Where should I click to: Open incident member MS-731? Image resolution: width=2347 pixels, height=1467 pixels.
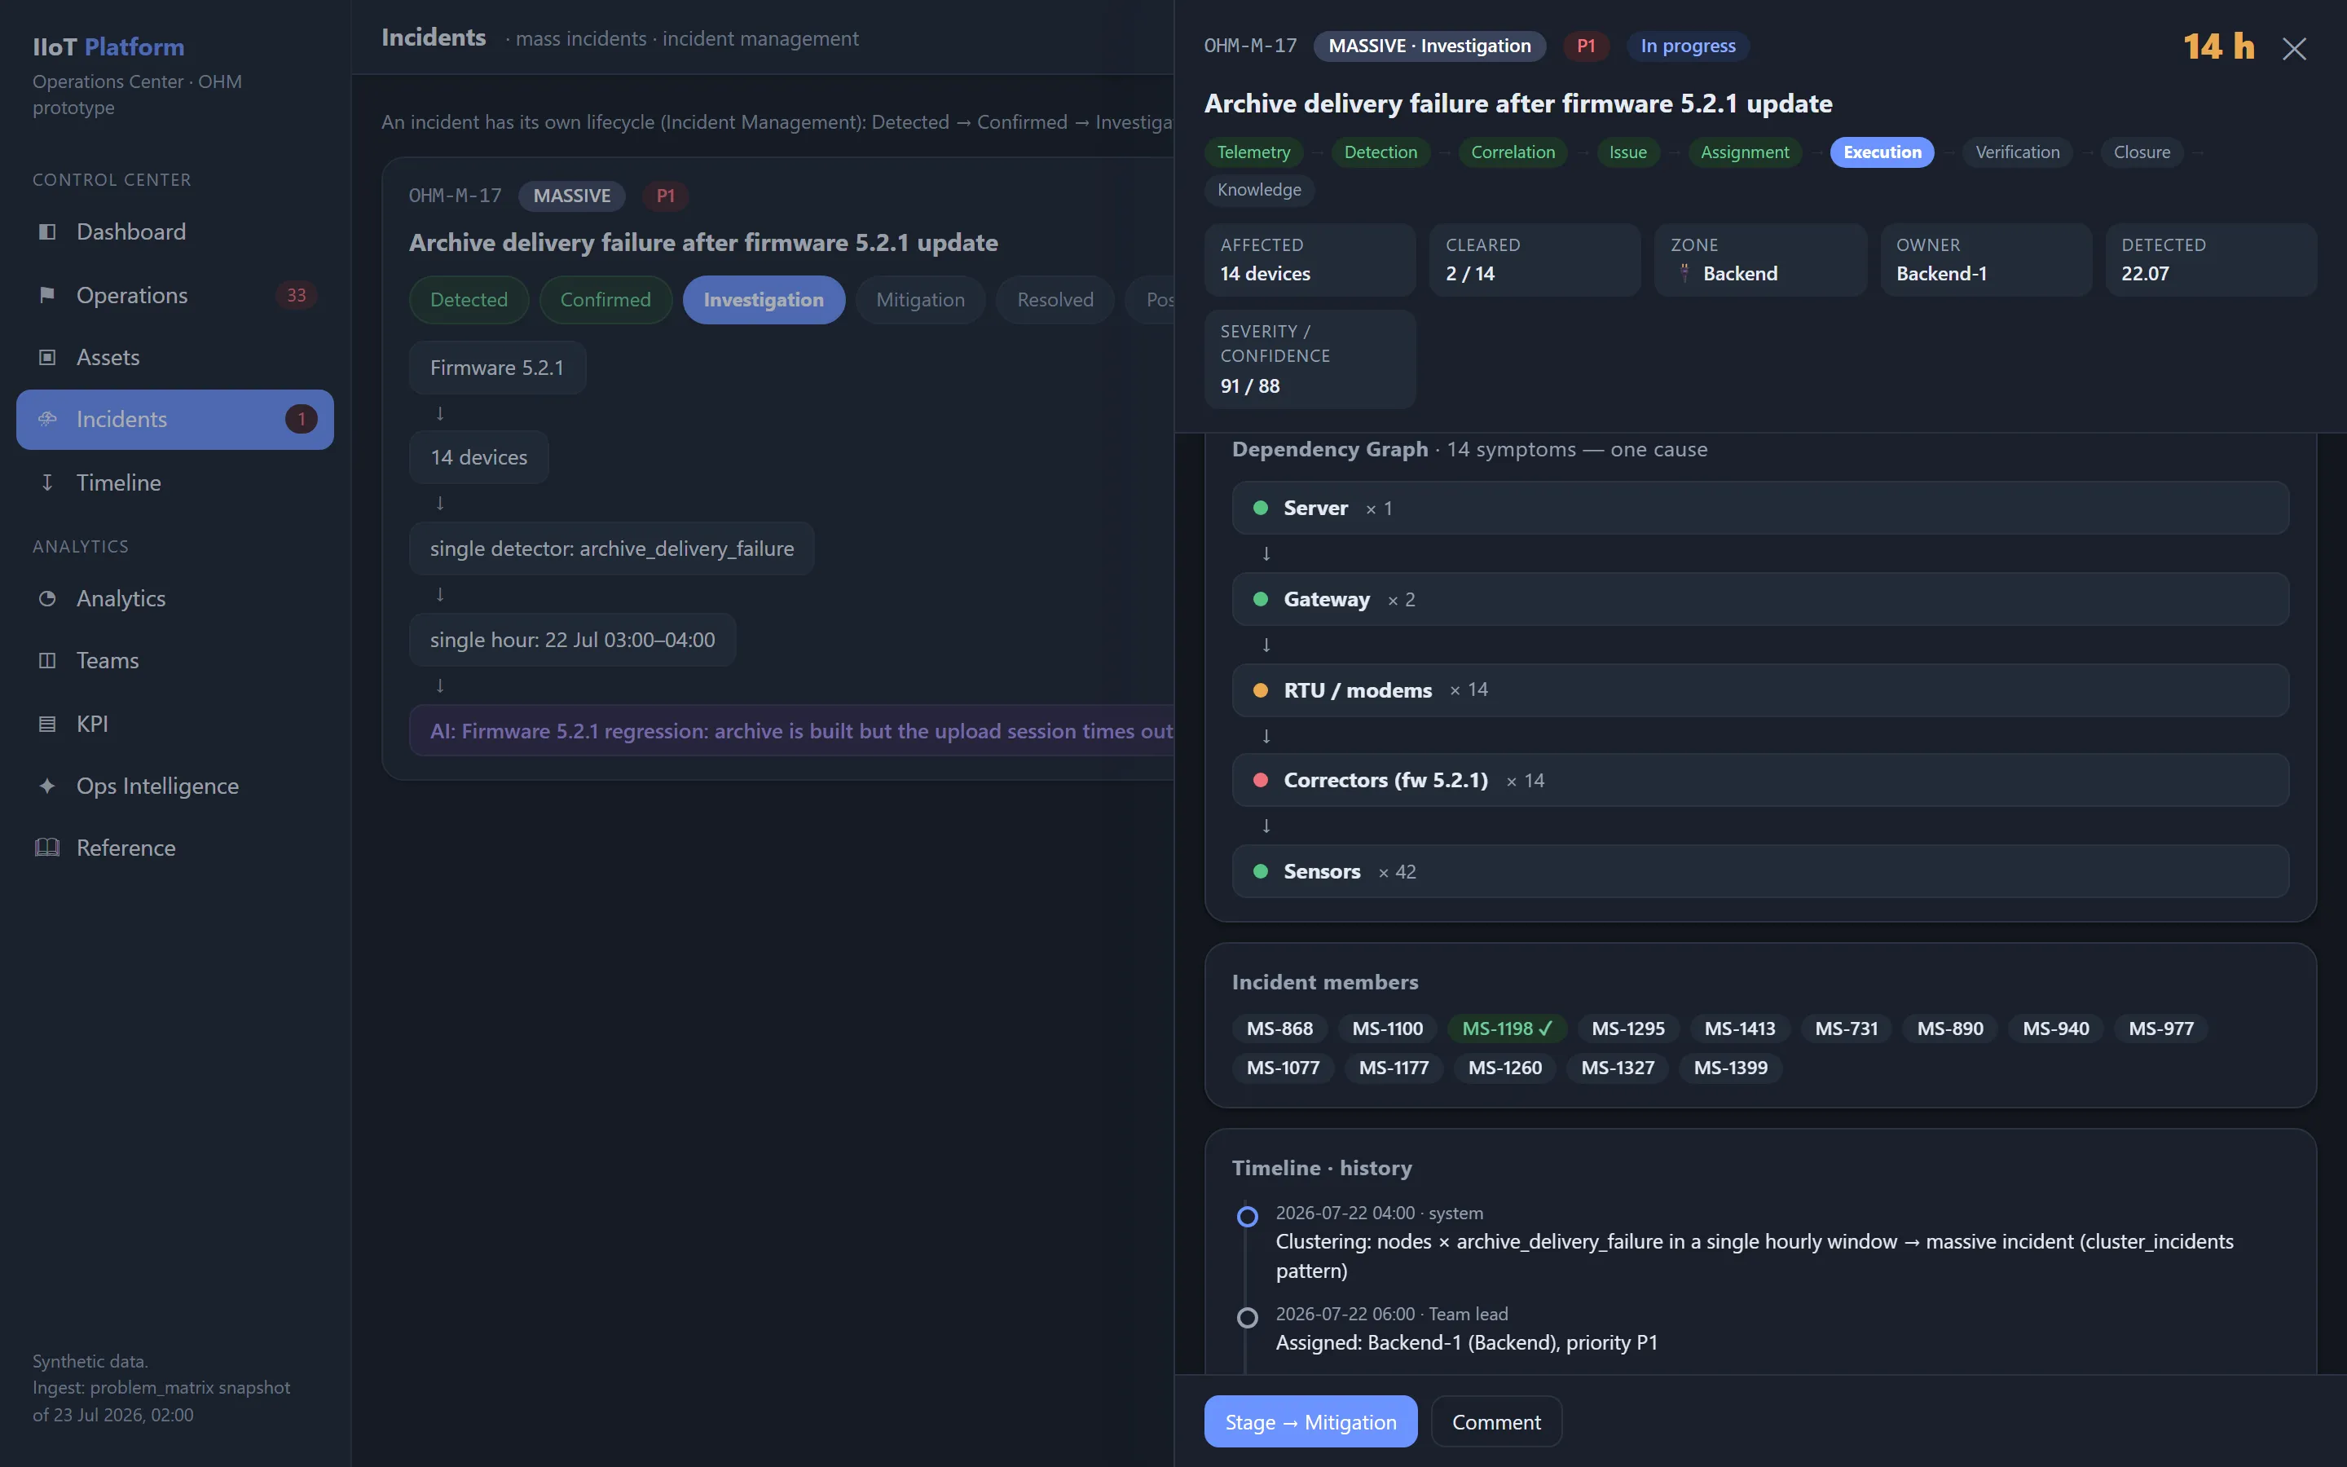pos(1846,1029)
